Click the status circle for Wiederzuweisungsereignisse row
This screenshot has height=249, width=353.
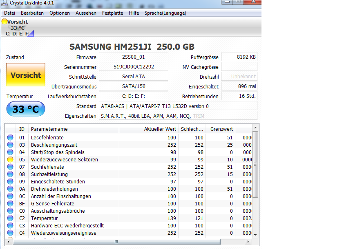(10, 233)
